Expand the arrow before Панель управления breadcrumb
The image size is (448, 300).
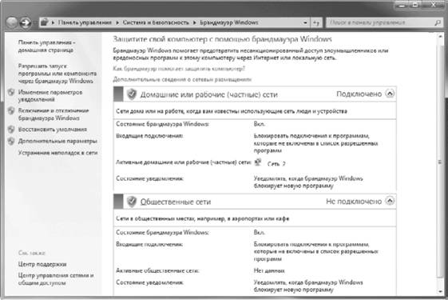(53, 22)
